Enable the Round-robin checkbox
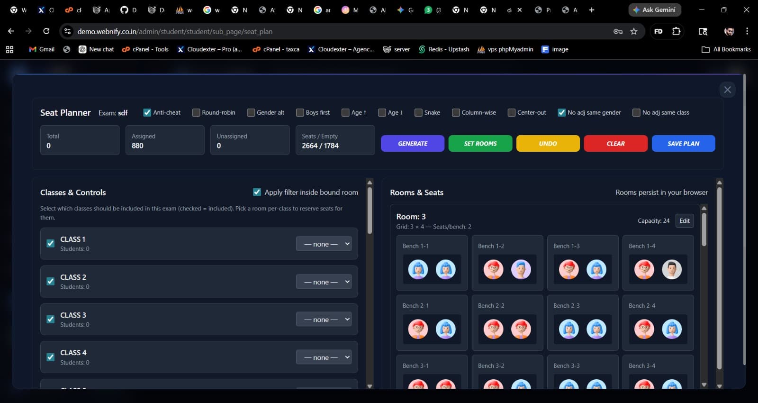 point(196,112)
